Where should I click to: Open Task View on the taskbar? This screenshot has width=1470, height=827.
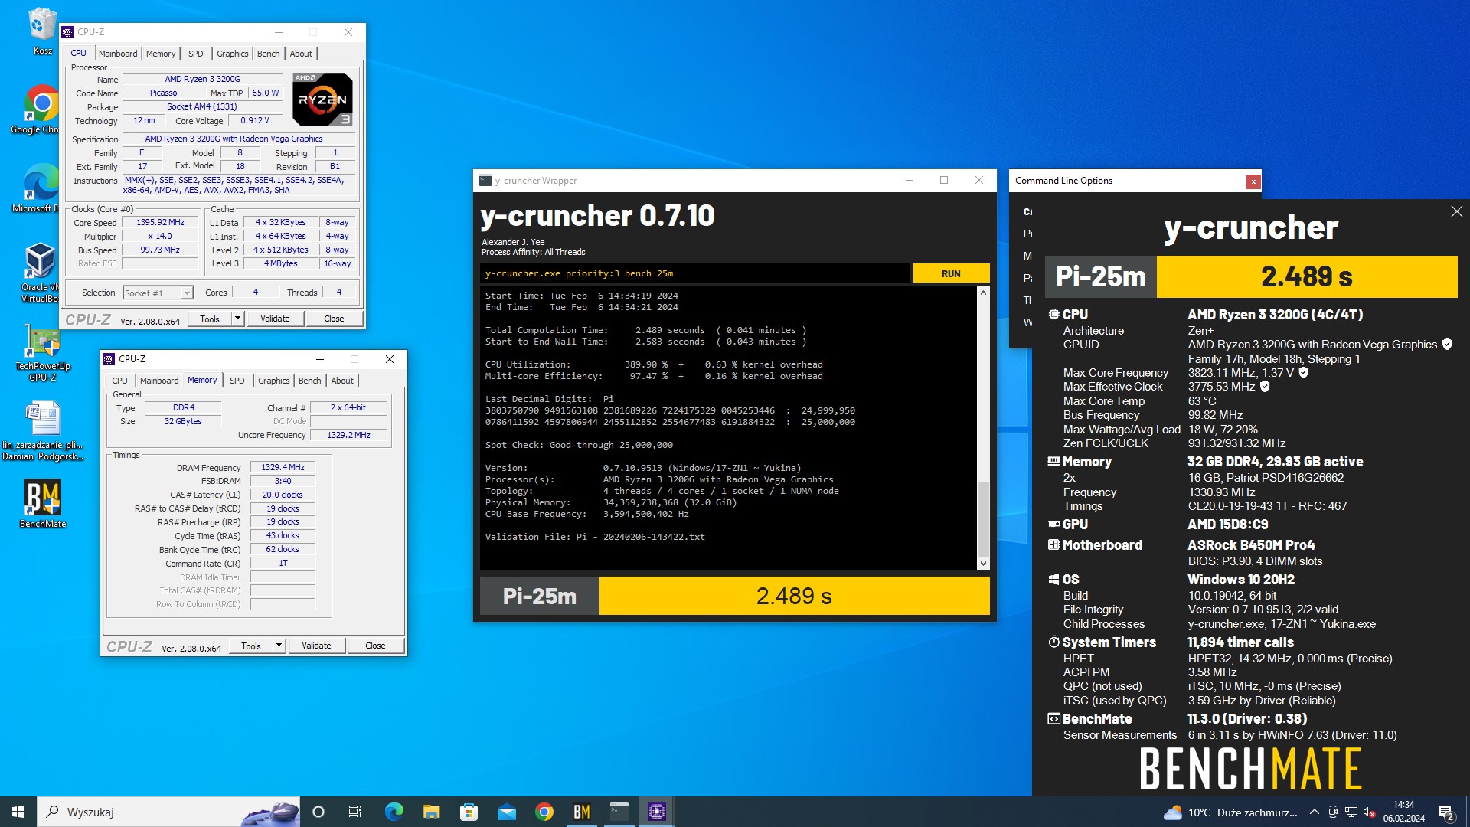[355, 812]
